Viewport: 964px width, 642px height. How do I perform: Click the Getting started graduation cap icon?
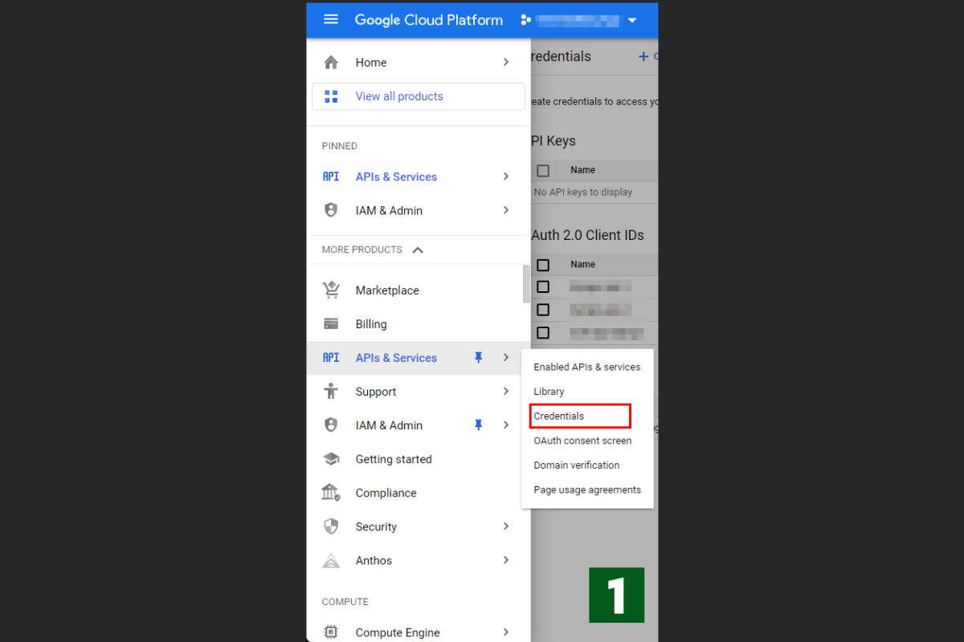coord(331,459)
